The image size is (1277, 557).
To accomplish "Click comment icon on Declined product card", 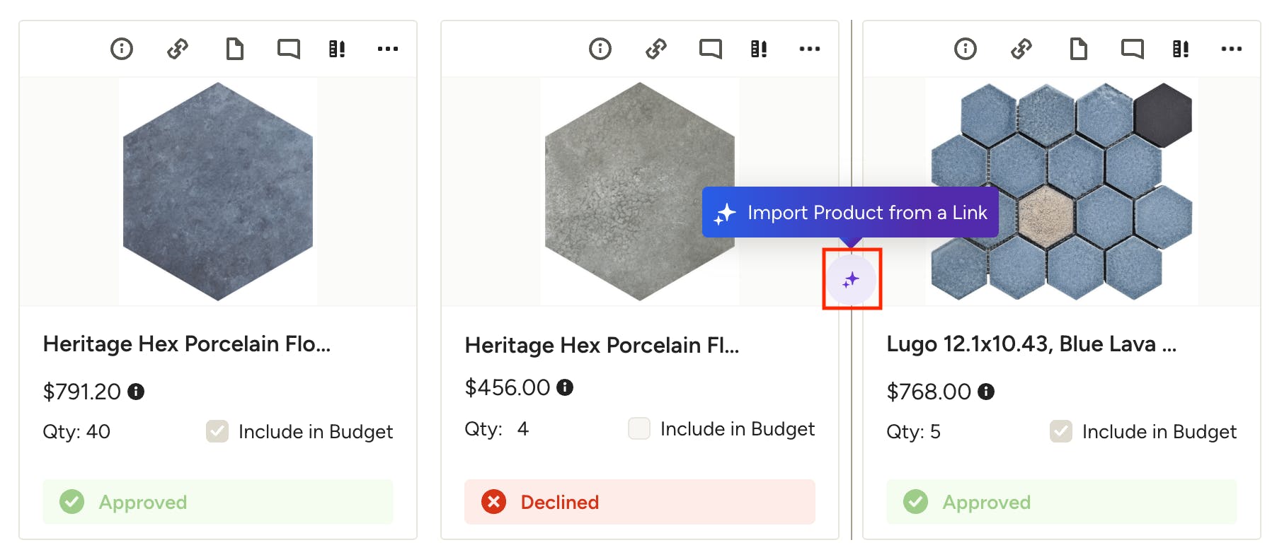I will [710, 49].
